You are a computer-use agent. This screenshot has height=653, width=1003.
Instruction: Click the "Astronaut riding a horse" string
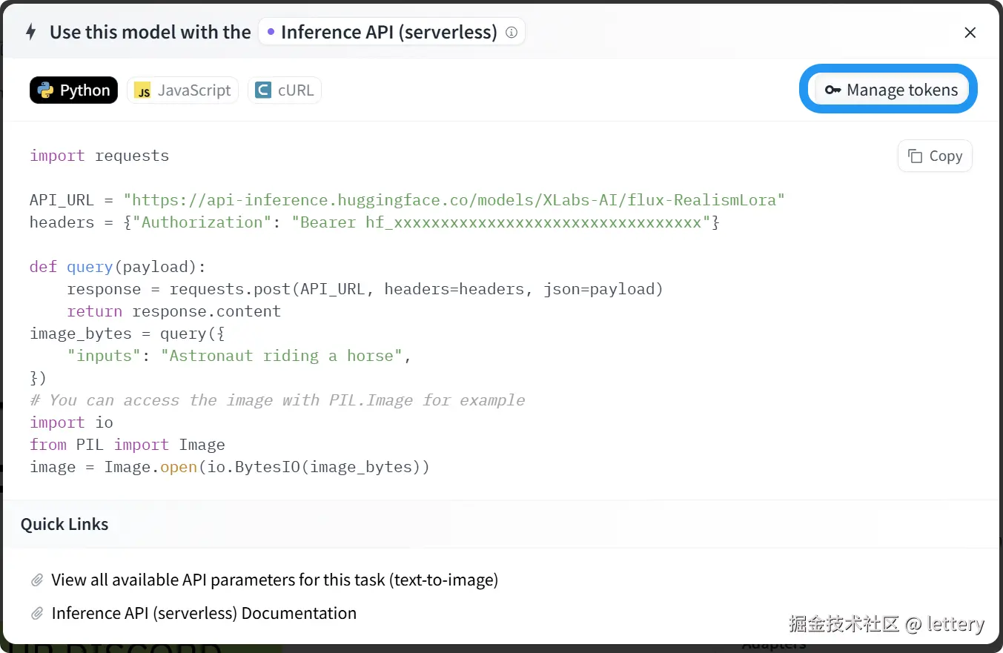pos(285,356)
